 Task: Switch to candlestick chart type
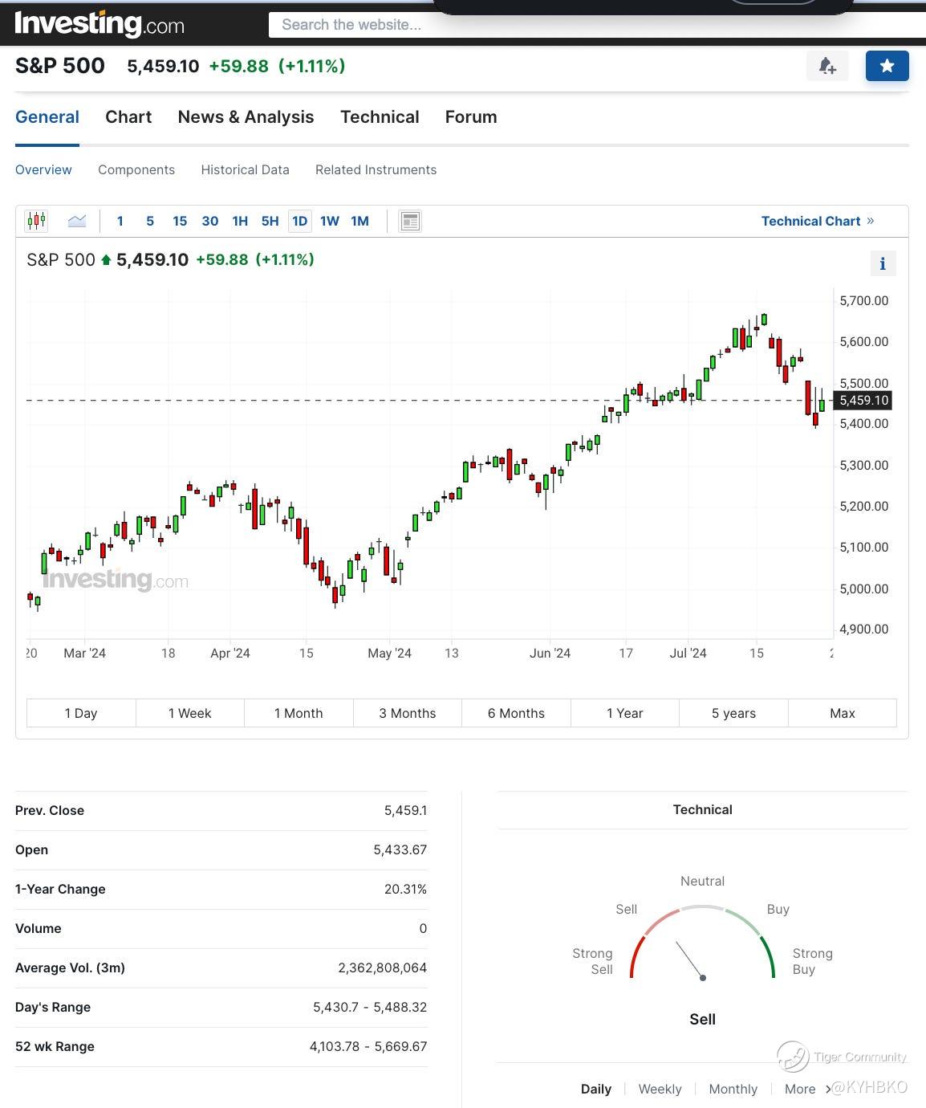36,221
